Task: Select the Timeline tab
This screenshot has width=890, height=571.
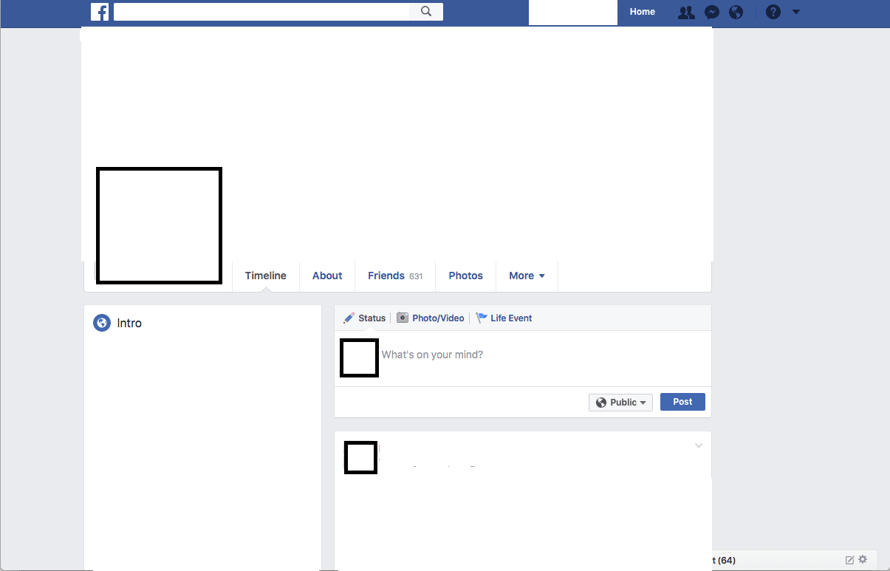Action: click(265, 276)
